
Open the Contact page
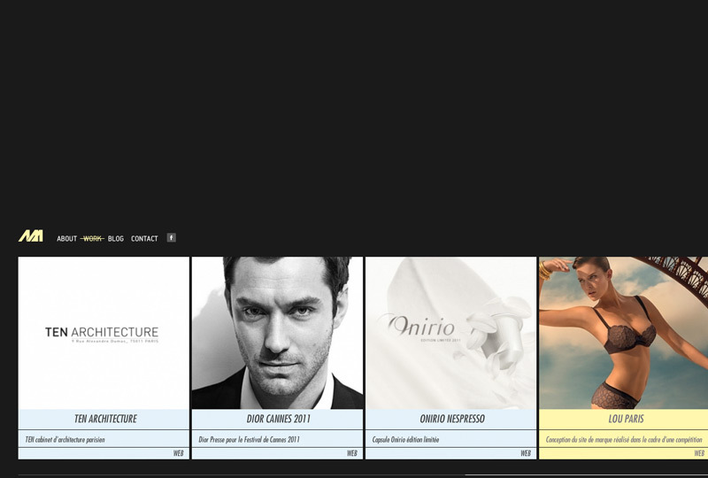[x=144, y=238]
